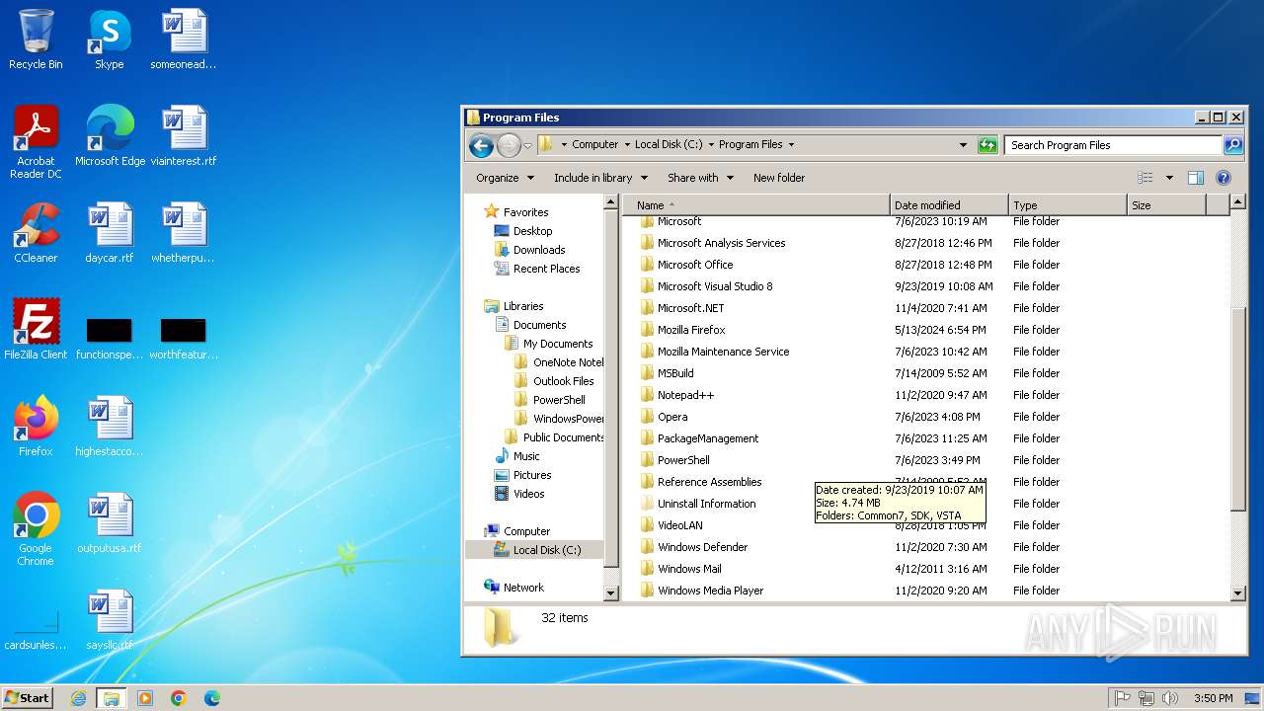
Task: Select Microsoft Edge desktop shortcut
Action: click(x=110, y=136)
